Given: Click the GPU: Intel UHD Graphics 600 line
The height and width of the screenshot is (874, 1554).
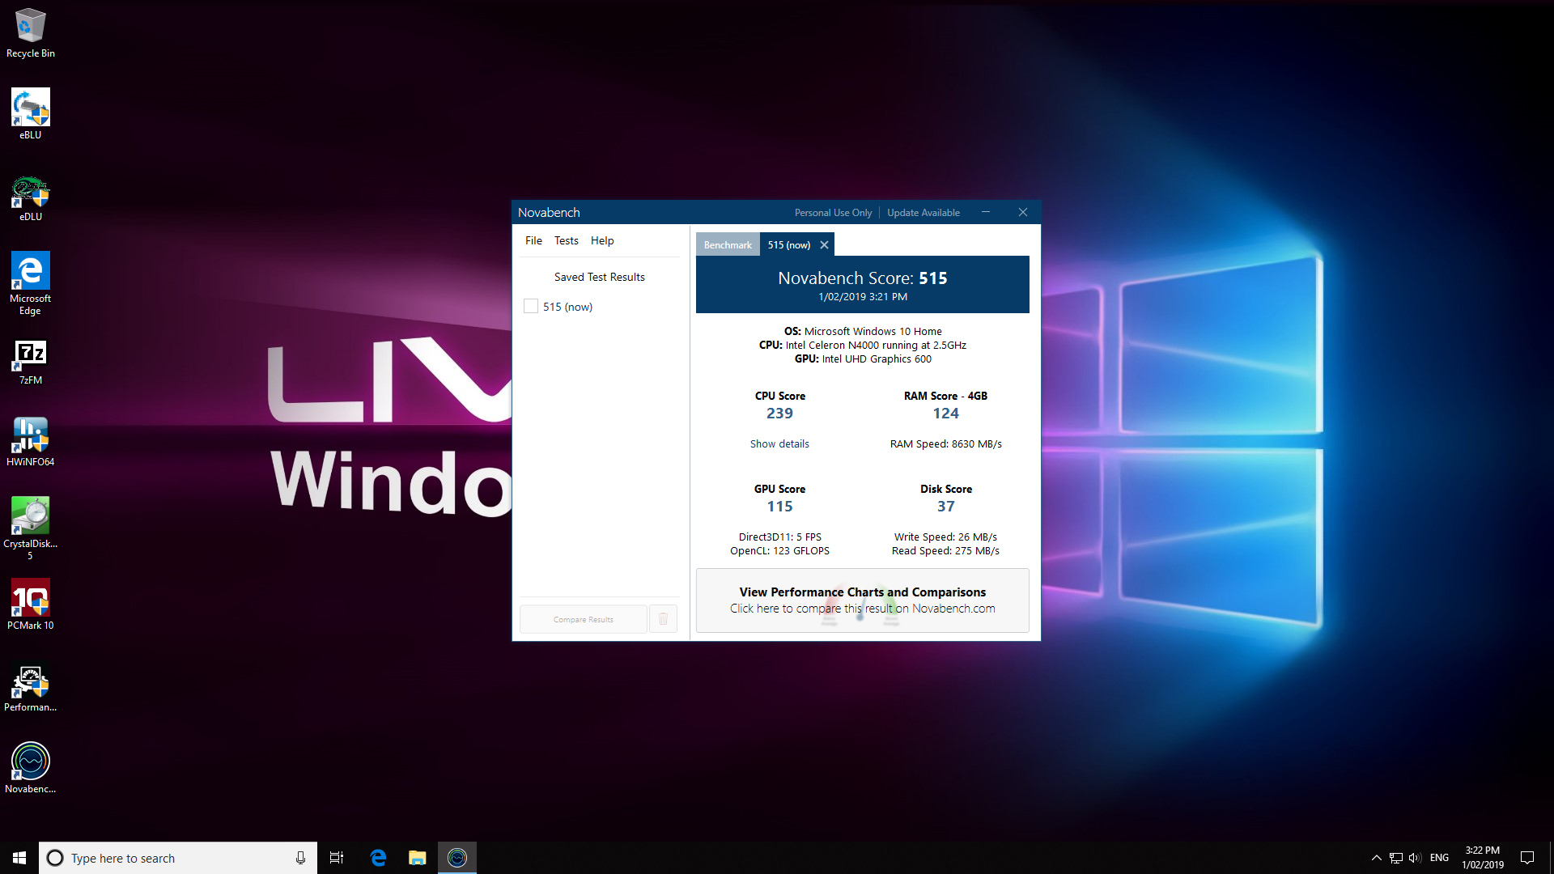Looking at the screenshot, I should pyautogui.click(x=863, y=359).
